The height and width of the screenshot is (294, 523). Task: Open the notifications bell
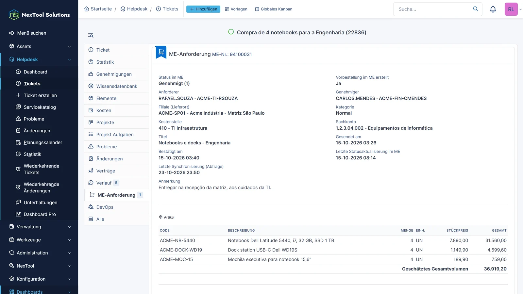coord(493,9)
